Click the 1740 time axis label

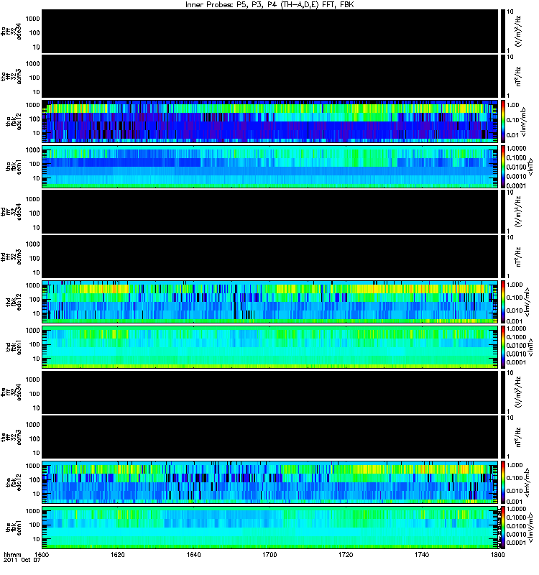pyautogui.click(x=422, y=554)
